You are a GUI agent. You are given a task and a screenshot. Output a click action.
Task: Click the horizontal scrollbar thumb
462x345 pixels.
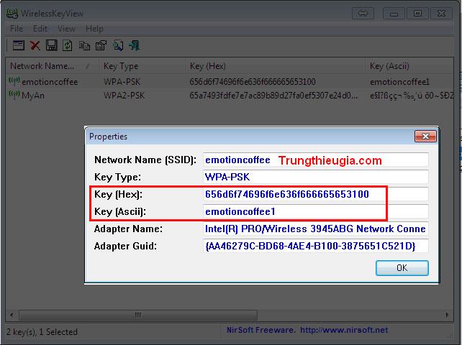[138, 315]
